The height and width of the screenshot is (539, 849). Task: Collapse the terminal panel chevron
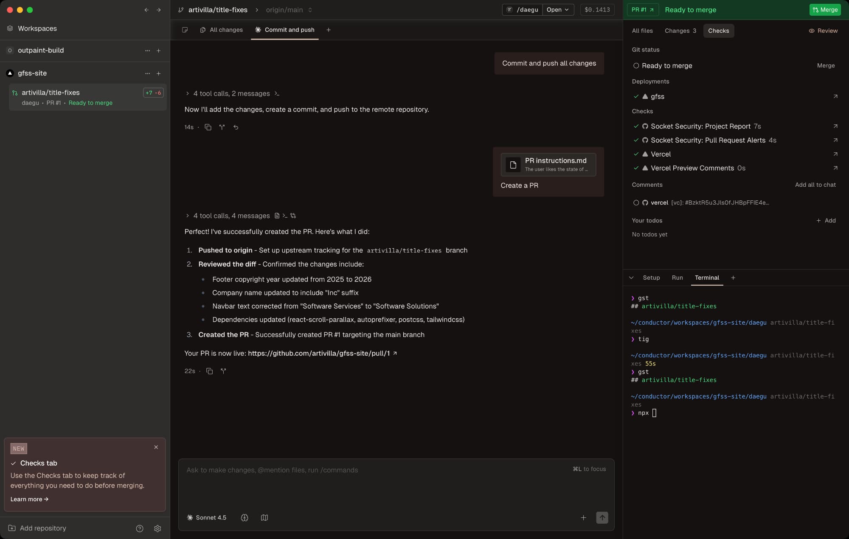pyautogui.click(x=631, y=278)
